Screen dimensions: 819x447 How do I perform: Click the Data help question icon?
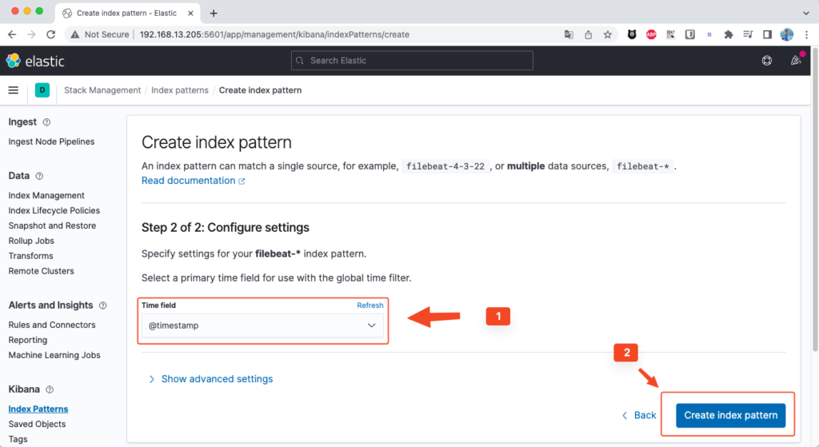(39, 176)
